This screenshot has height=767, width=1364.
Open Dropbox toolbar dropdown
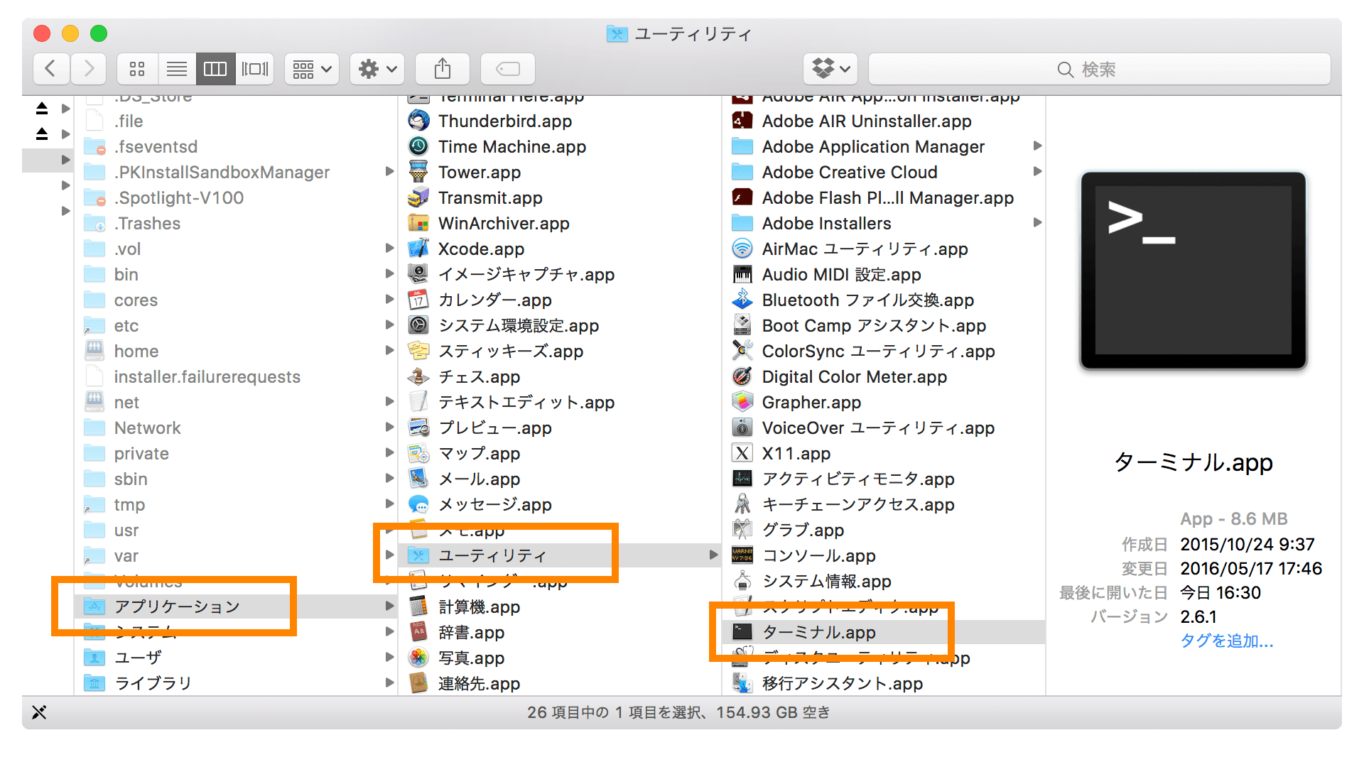(828, 68)
